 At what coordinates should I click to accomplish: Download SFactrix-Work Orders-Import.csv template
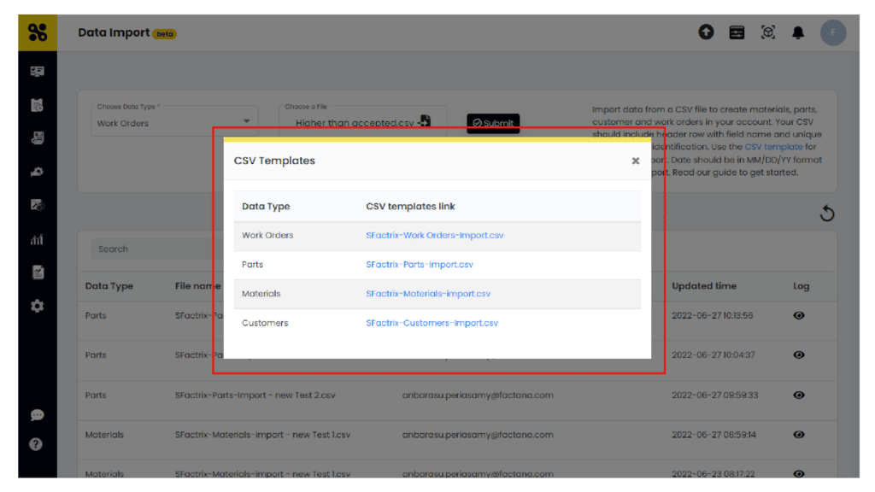[x=434, y=236]
